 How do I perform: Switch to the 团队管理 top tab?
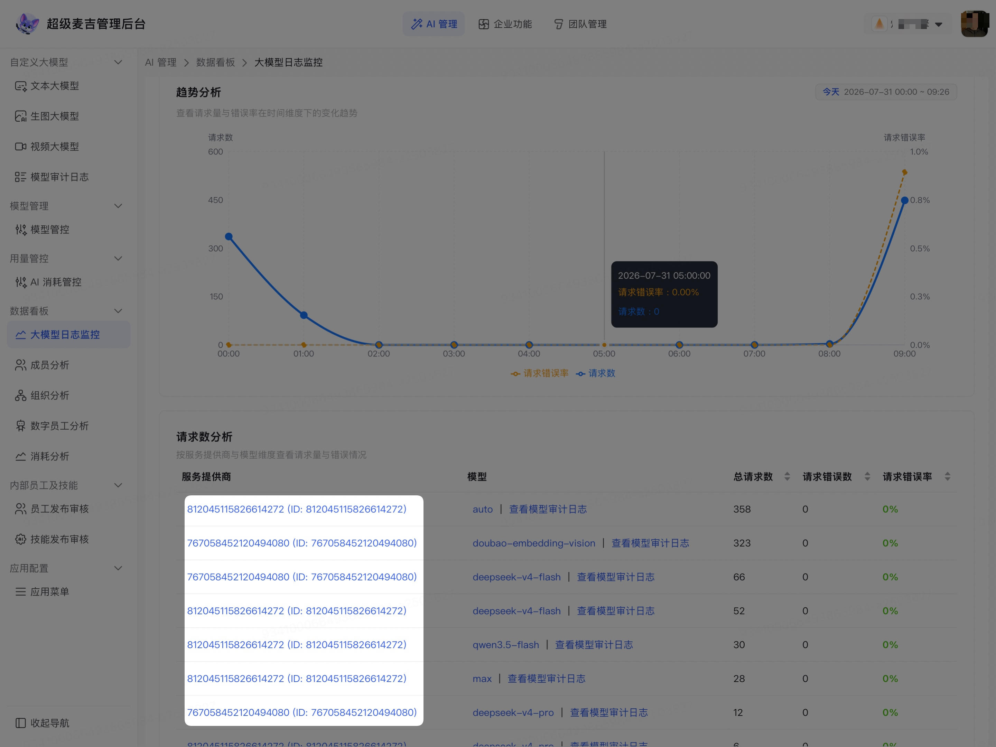click(580, 24)
